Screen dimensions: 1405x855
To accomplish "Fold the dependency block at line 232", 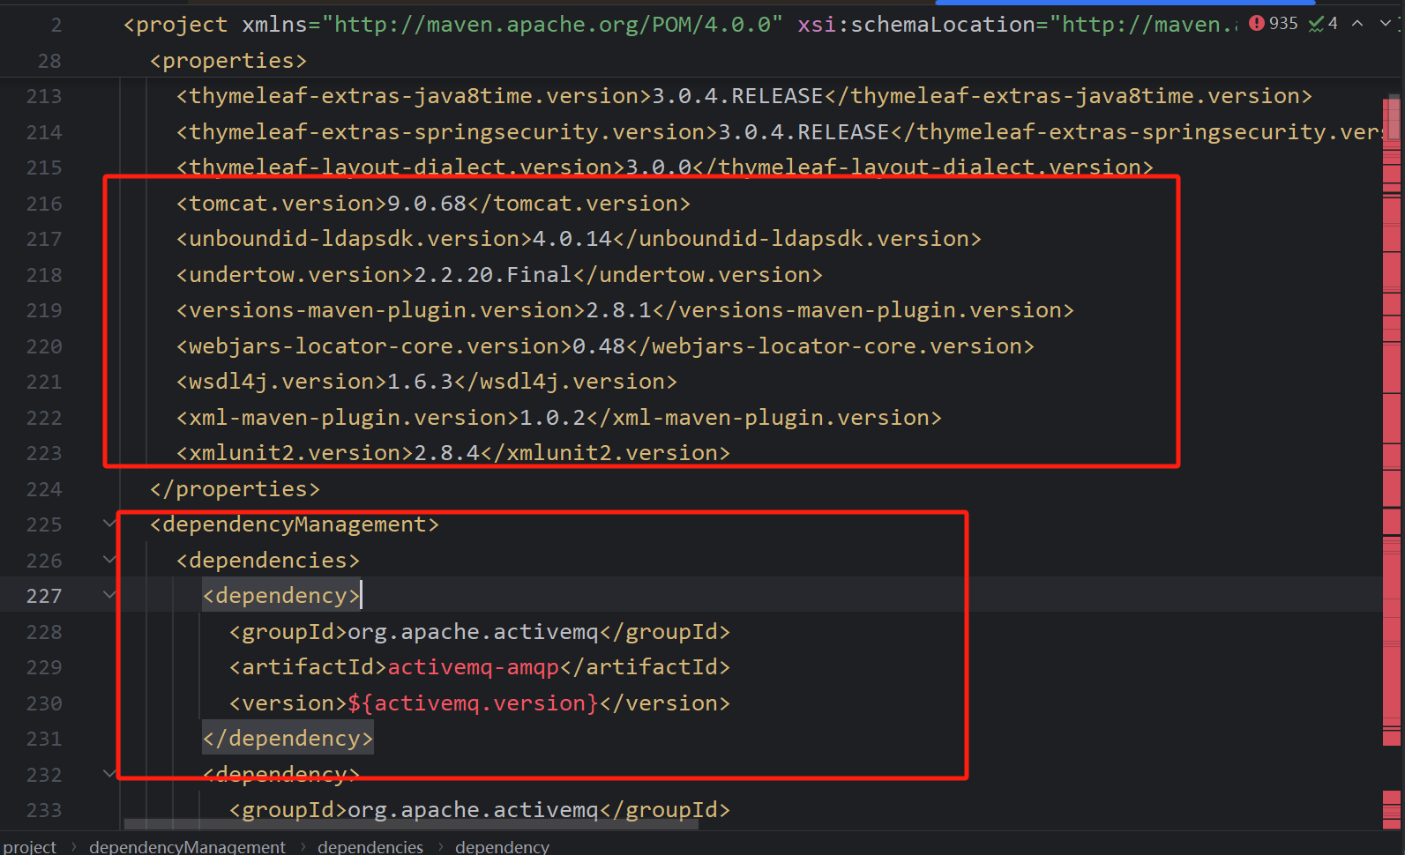I will [x=109, y=774].
